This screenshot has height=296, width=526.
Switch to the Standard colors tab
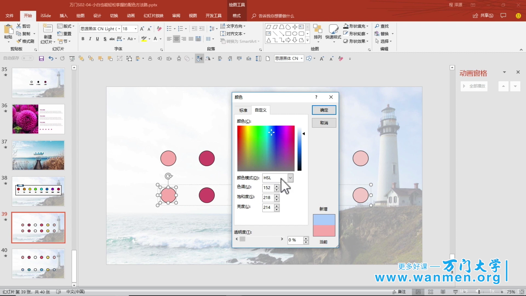tap(243, 110)
